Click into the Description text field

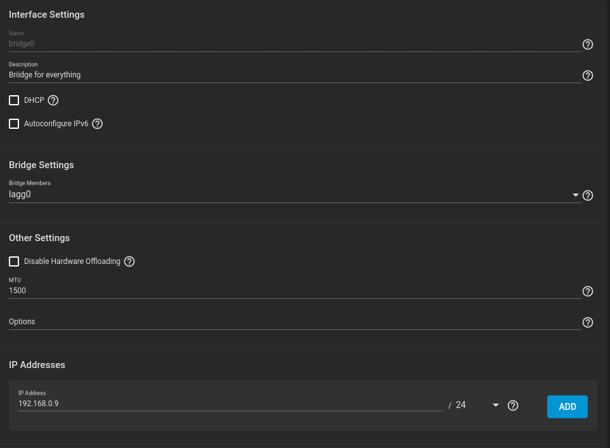292,75
